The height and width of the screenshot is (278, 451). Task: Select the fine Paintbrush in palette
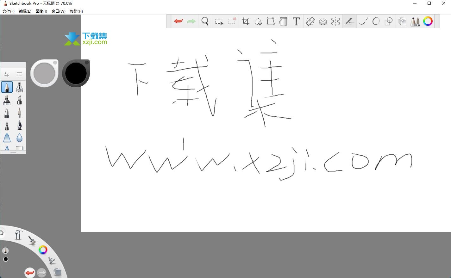19,113
